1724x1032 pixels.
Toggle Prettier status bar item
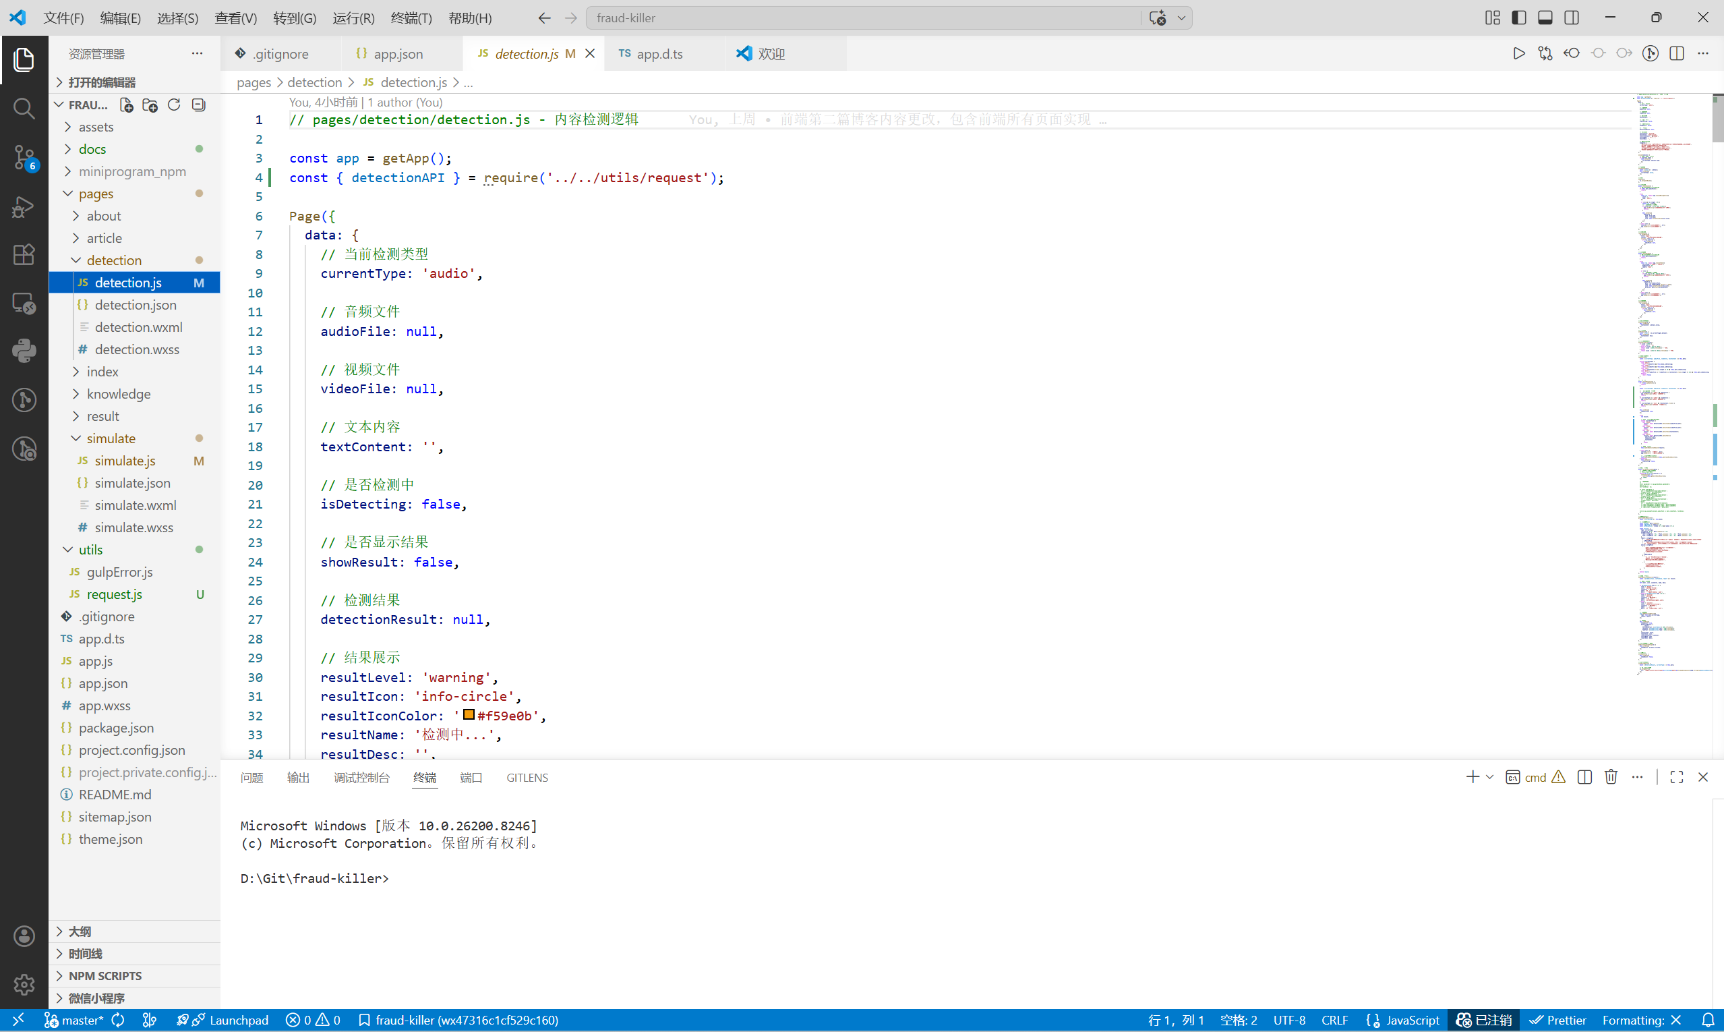coord(1558,1020)
